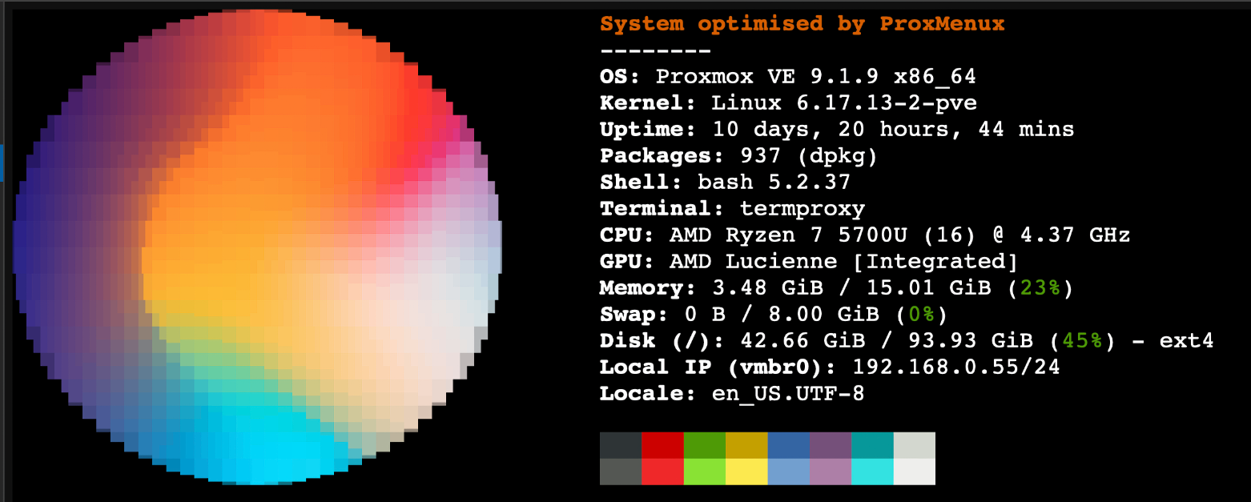1251x502 pixels.
Task: Click the dark green swatch in top row
Action: click(x=705, y=445)
